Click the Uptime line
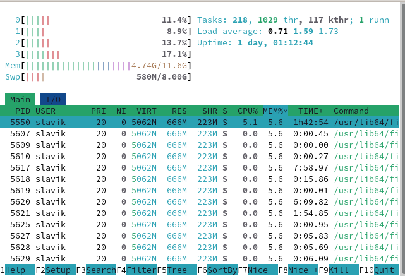The width and height of the screenshot is (405, 276). coord(255,42)
